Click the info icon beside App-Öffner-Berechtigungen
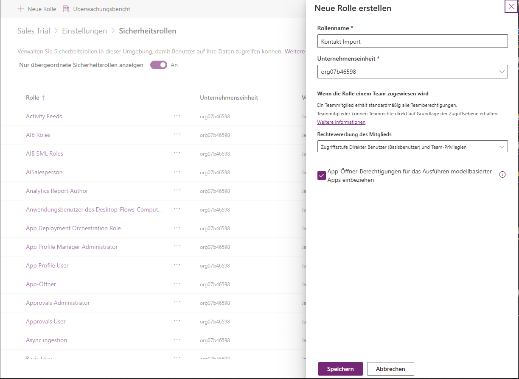 click(502, 175)
